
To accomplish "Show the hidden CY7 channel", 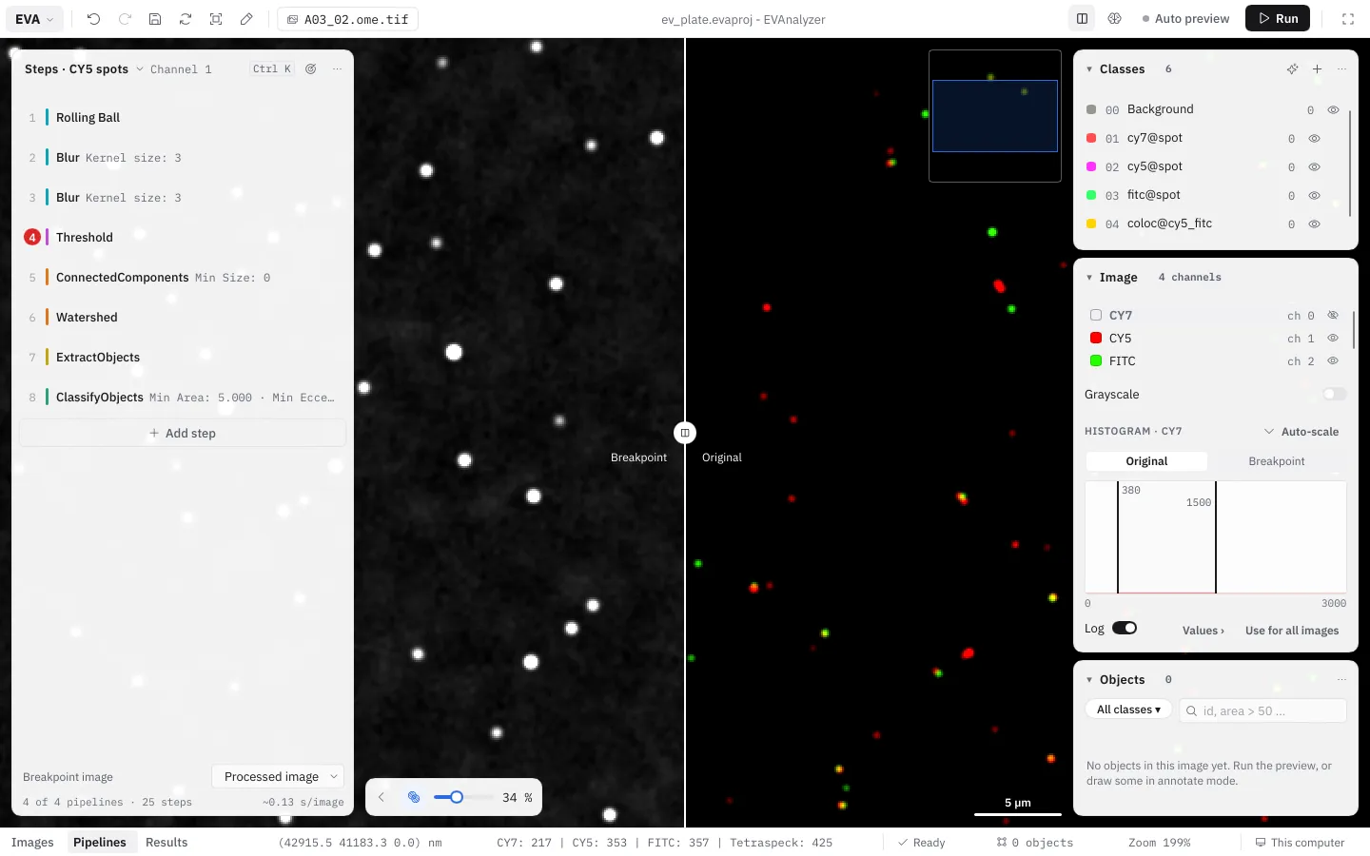I will point(1333,315).
